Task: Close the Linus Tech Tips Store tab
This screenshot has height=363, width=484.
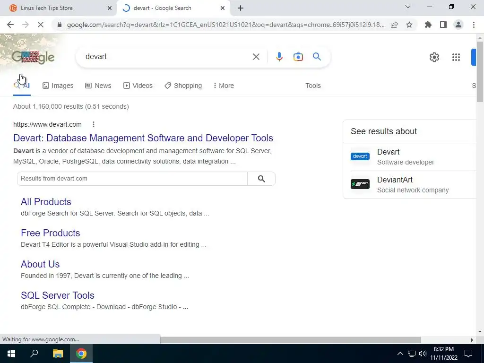Action: point(109,8)
